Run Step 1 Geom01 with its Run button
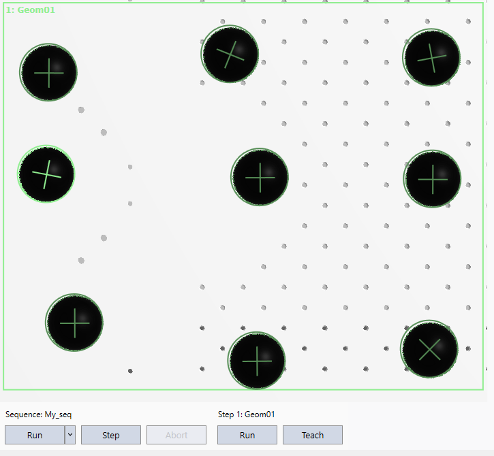This screenshot has height=456, width=494. [247, 435]
